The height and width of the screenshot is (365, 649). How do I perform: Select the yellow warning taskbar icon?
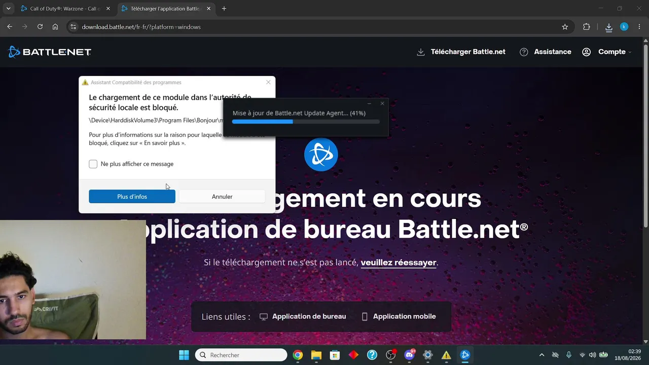pyautogui.click(x=446, y=355)
